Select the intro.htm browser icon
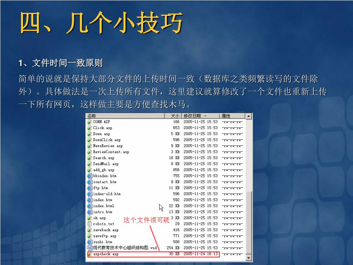Image resolution: width=353 pixels, height=265 pixels. coord(89,212)
